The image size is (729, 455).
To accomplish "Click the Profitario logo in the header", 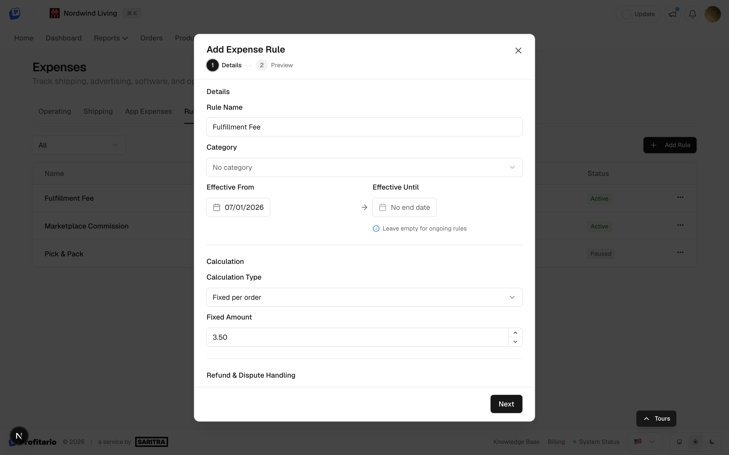I will click(14, 13).
